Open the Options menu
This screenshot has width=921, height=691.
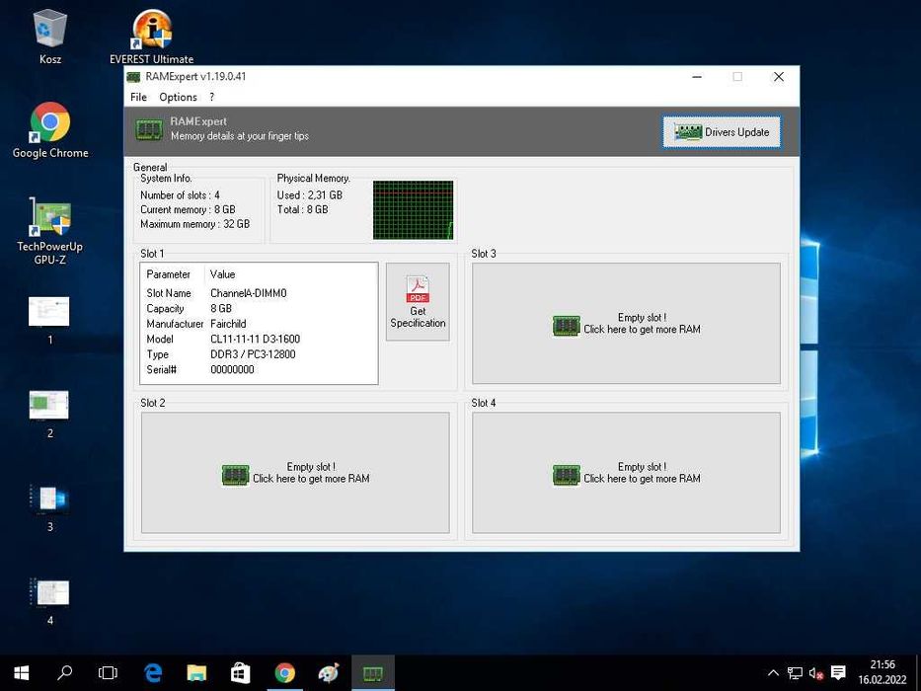pyautogui.click(x=179, y=97)
